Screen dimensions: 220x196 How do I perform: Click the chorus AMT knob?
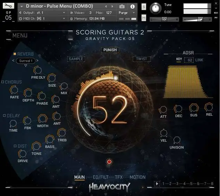pos(56,99)
